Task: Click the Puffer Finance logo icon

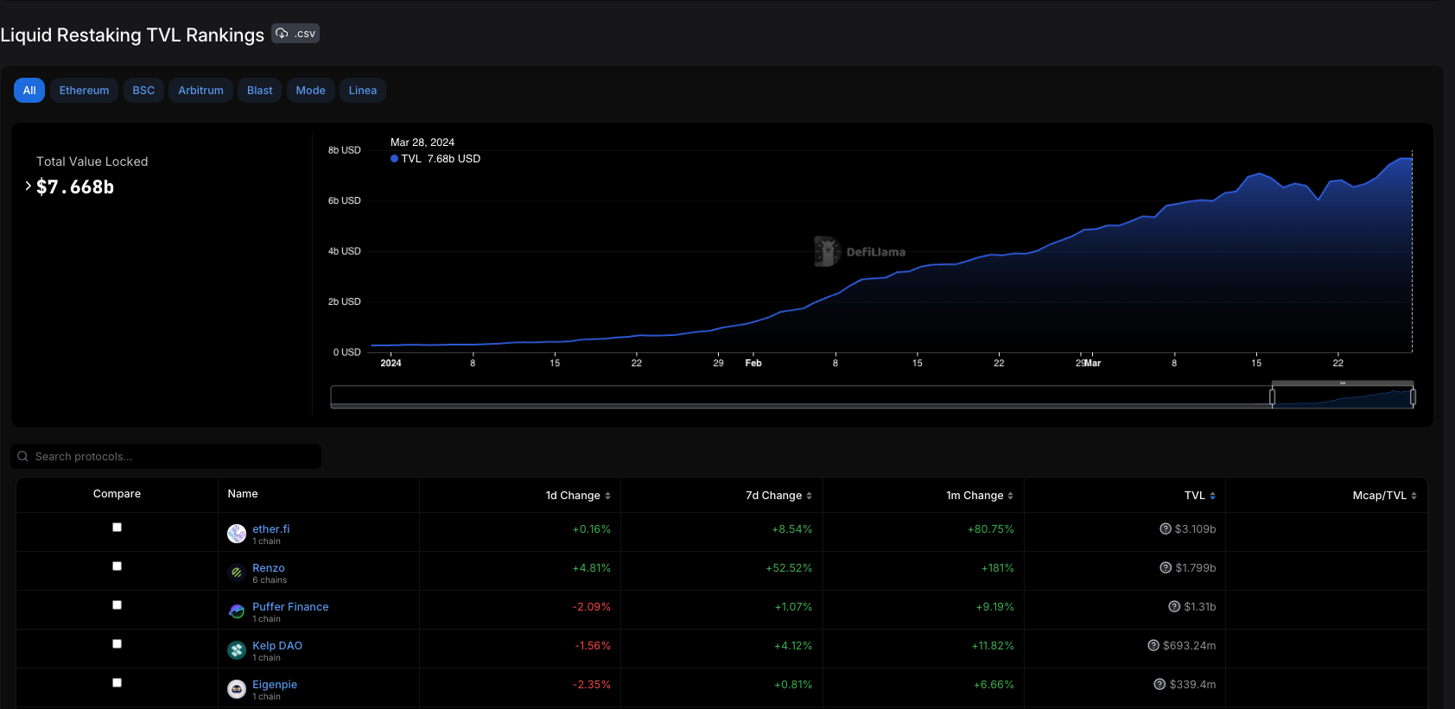Action: (237, 611)
